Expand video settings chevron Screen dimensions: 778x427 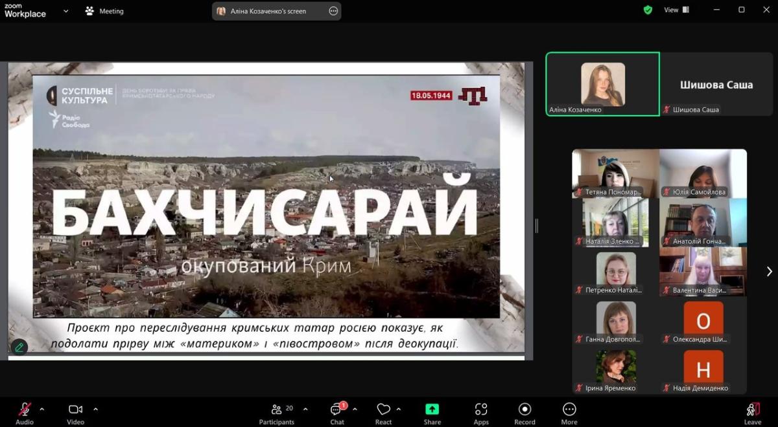click(95, 409)
